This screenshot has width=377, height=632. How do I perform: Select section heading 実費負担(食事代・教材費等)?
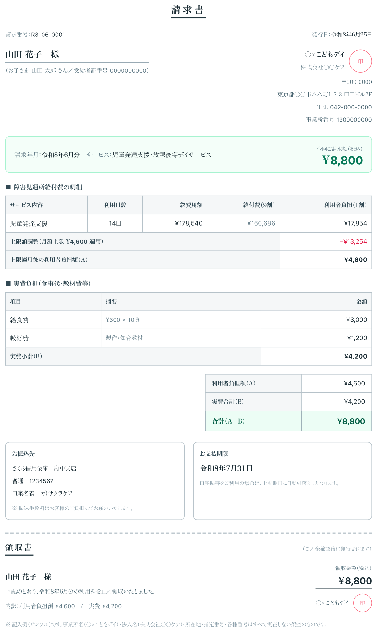pyautogui.click(x=52, y=284)
